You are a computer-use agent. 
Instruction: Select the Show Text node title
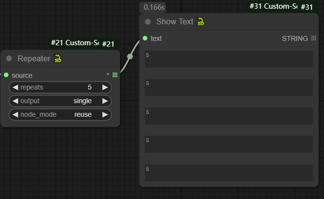pos(175,22)
